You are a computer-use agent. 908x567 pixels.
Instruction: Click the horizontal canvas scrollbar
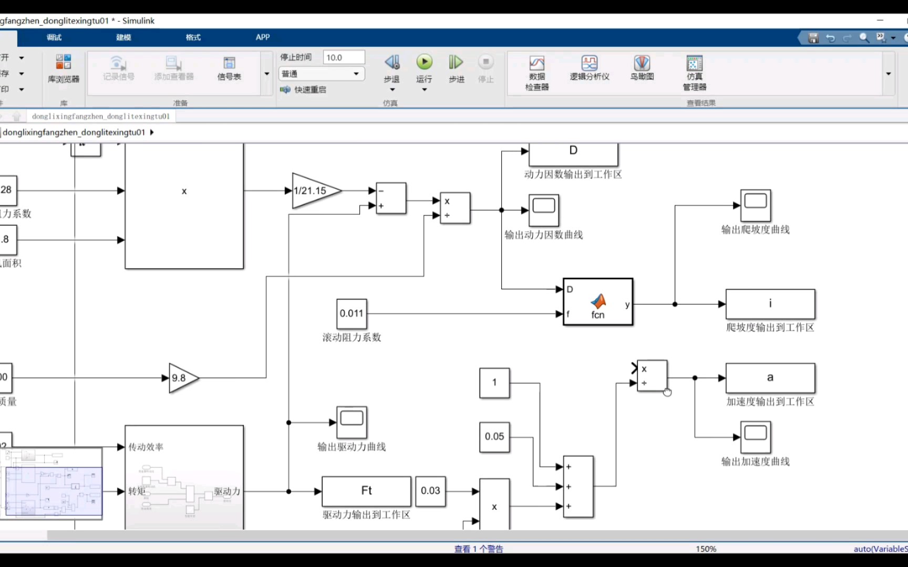(477, 535)
